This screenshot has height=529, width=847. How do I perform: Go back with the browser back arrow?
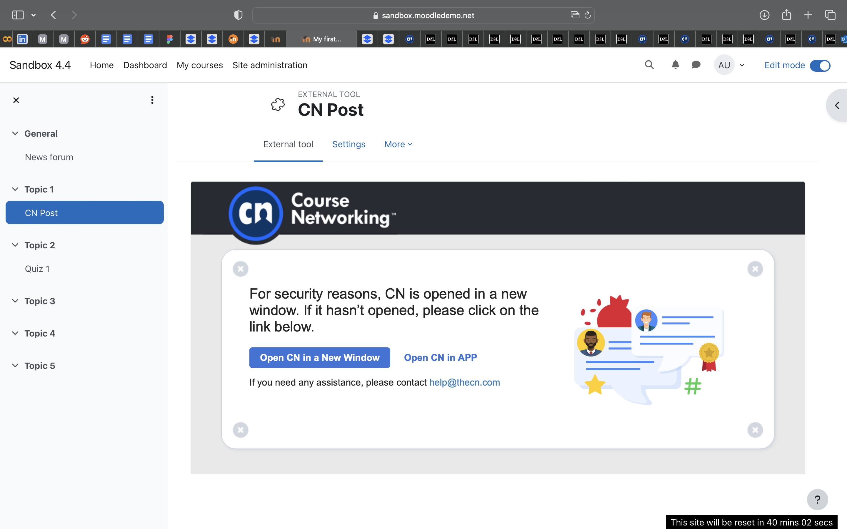tap(54, 15)
